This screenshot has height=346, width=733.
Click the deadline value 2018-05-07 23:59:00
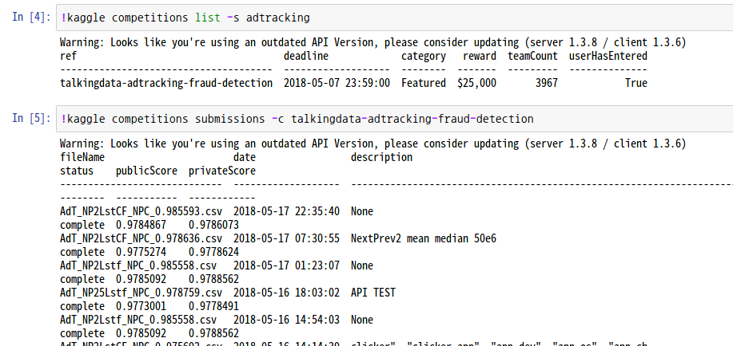coord(337,84)
